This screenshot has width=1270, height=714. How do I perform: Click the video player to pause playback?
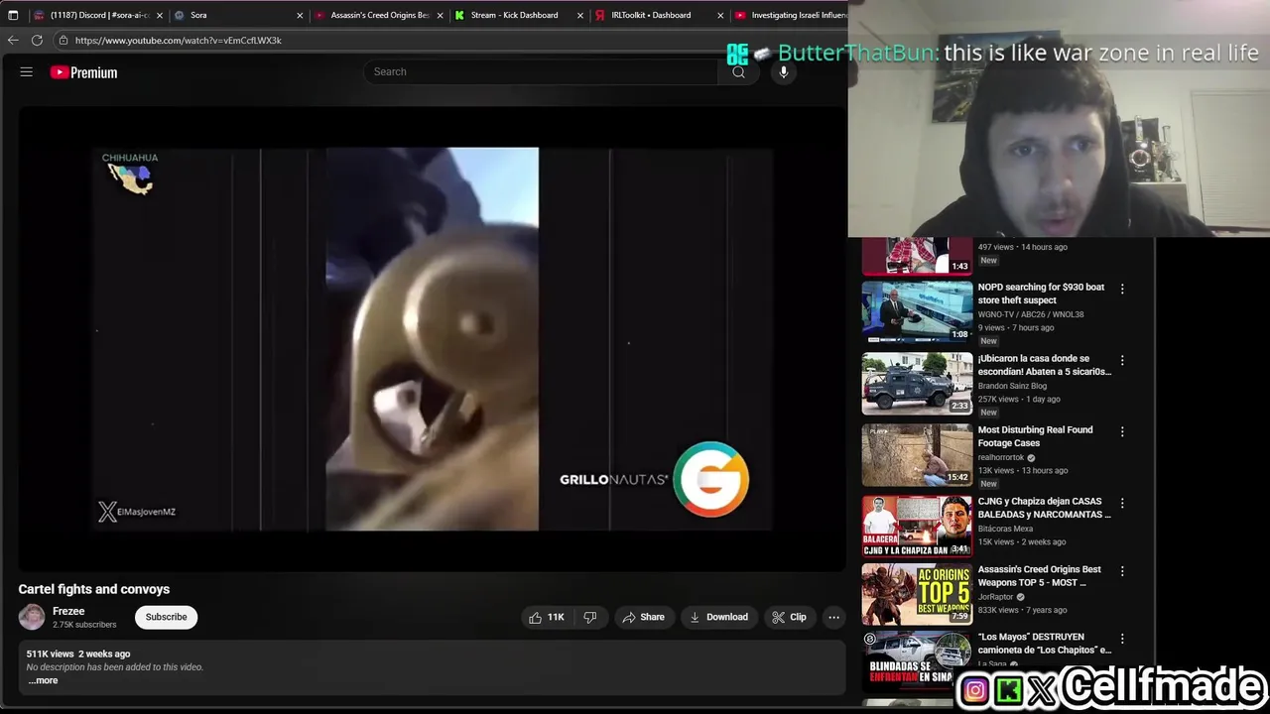pos(433,339)
